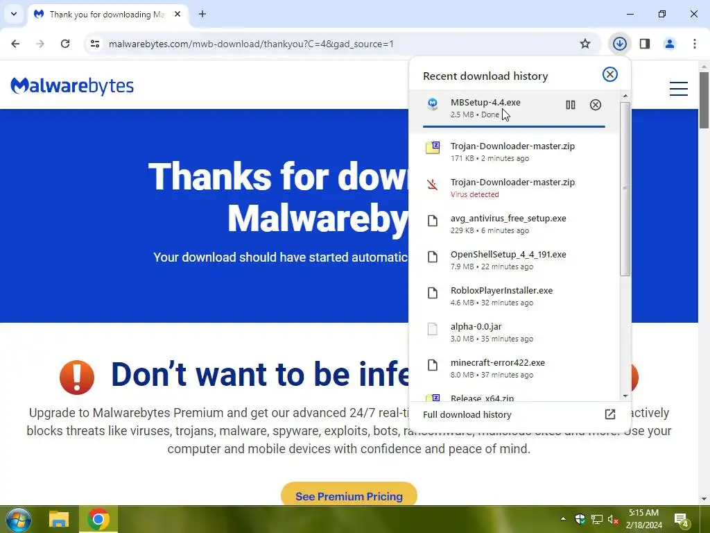Click the red exclamation alert icon
This screenshot has height=533, width=710.
(x=77, y=377)
